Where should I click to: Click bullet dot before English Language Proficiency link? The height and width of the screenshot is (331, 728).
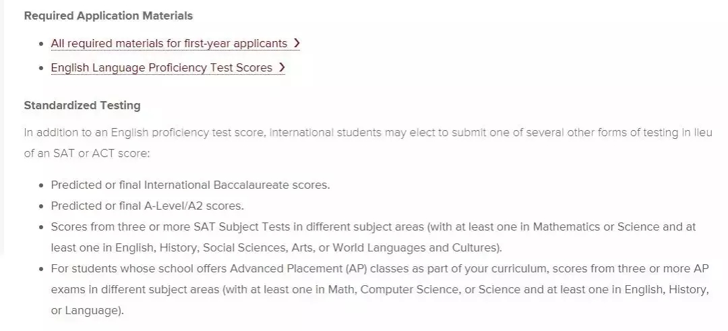[42, 68]
